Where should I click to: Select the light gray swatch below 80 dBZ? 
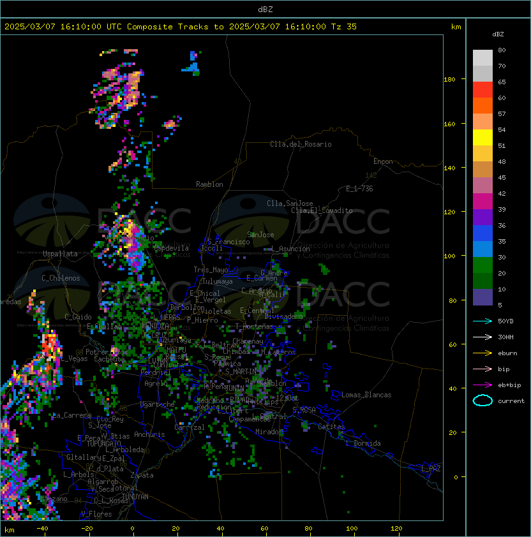pyautogui.click(x=482, y=58)
